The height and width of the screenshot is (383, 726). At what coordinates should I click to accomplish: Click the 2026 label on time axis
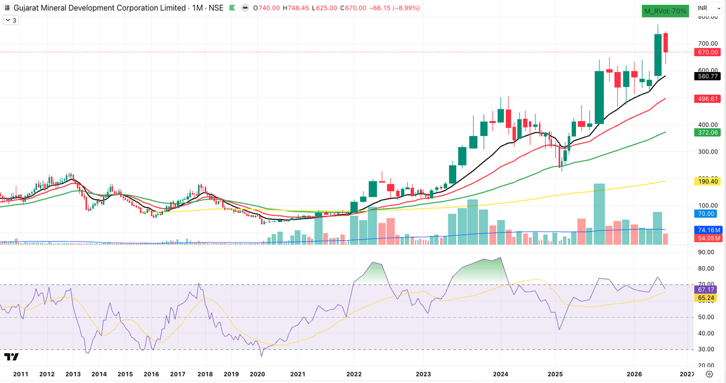pos(634,375)
